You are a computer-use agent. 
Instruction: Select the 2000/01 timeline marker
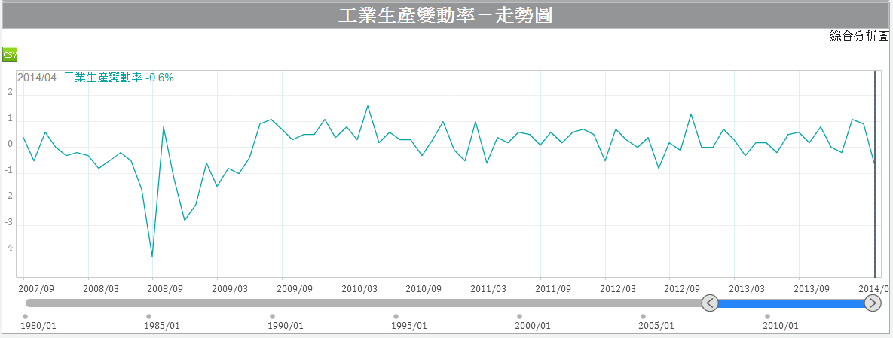coord(519,316)
